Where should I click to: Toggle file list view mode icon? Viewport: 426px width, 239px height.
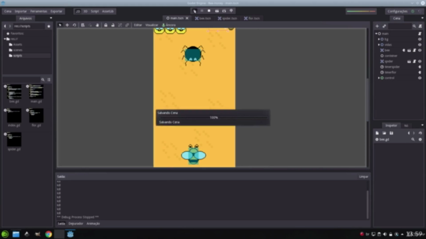click(49, 80)
